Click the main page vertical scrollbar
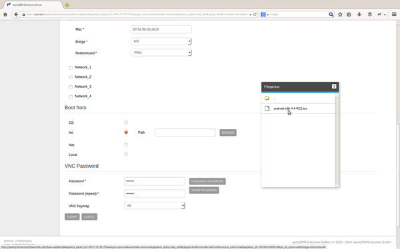Image resolution: width=400 pixels, height=249 pixels. coord(398,175)
